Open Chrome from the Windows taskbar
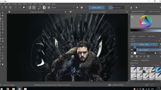 click(8, 89)
